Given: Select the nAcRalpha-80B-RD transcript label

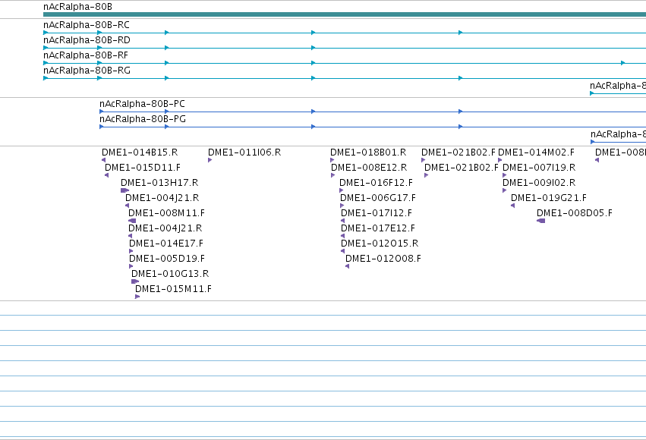Looking at the screenshot, I should (87, 40).
